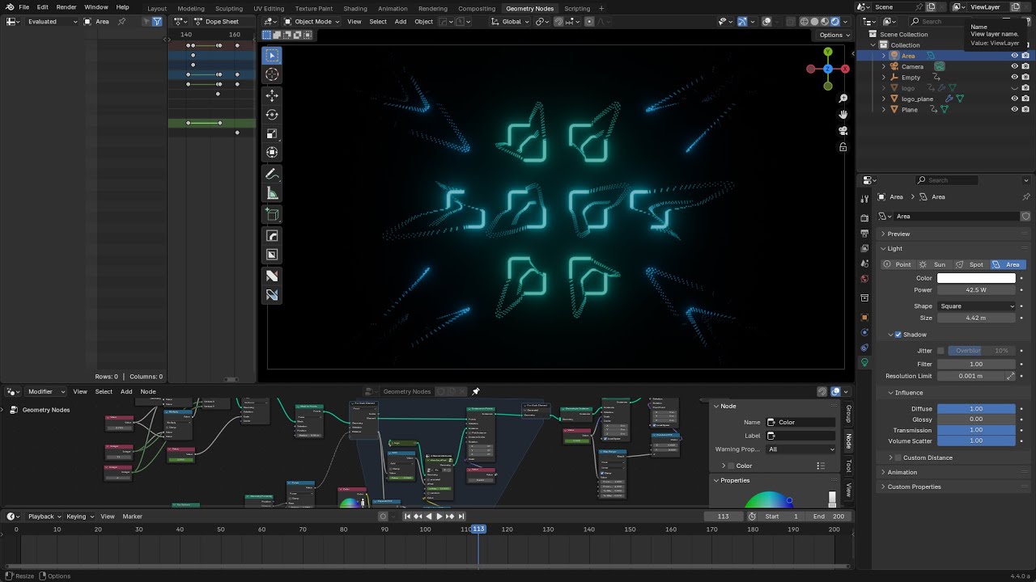The image size is (1036, 582).
Task: Pin the Geometry Nodes node tree
Action: tap(476, 391)
